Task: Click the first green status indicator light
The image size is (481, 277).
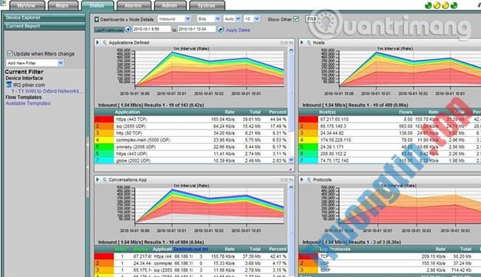Action: (x=428, y=5)
